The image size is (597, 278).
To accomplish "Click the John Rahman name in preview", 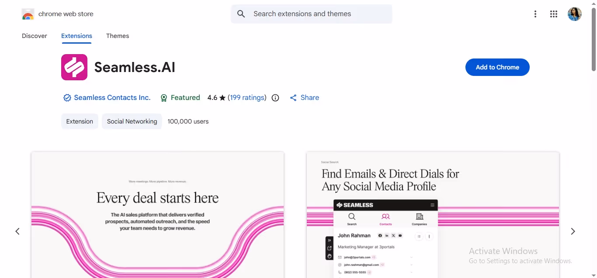I will coord(354,236).
